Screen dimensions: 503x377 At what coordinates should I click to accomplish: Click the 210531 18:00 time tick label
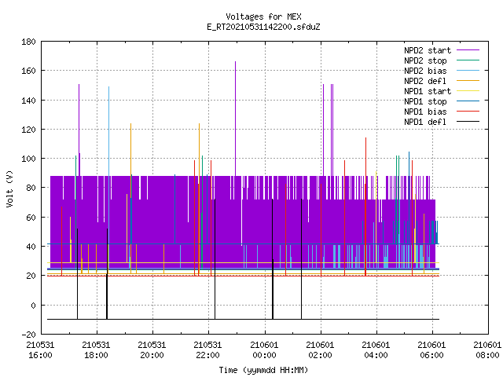[96, 350]
